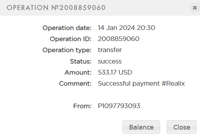Click the Operation date label
The height and width of the screenshot is (137, 200).
pyautogui.click(x=67, y=28)
